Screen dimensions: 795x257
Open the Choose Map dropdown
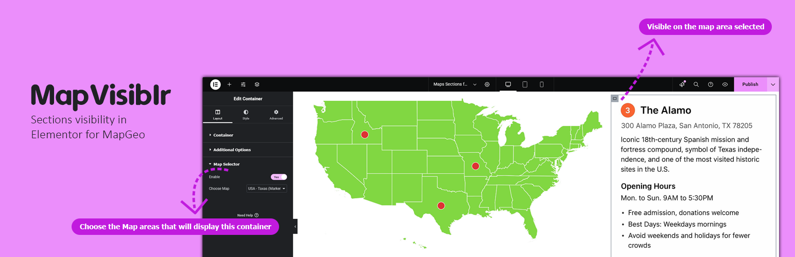(267, 189)
